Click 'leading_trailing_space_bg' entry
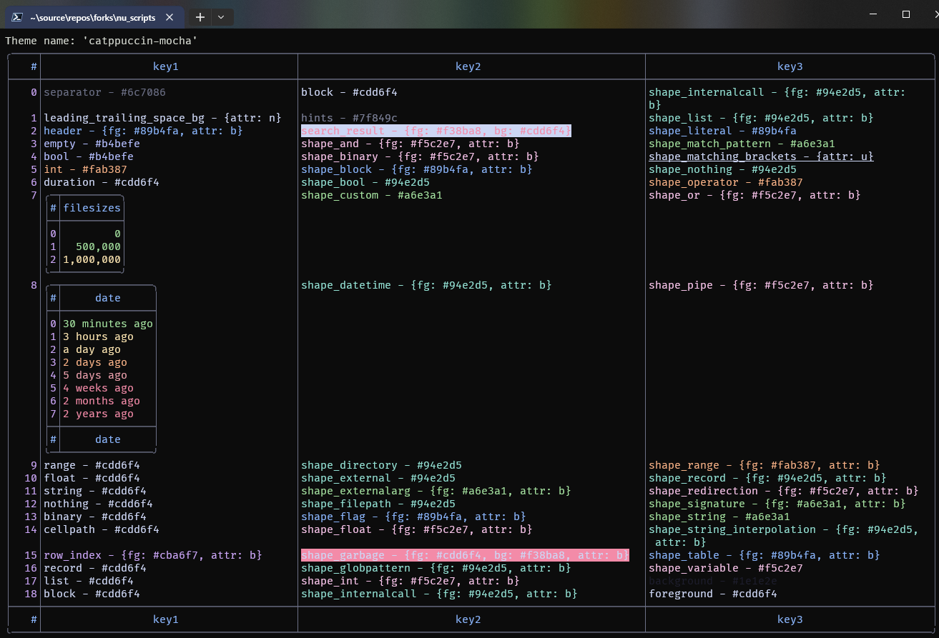 pyautogui.click(x=162, y=118)
